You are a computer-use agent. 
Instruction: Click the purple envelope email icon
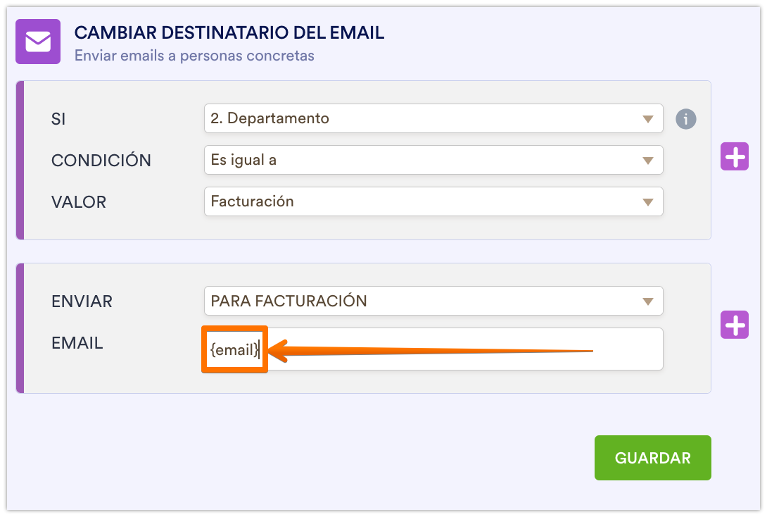click(38, 42)
